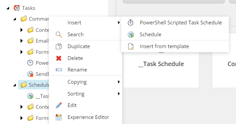Click the Insert from template page icon
This screenshot has height=124, width=236.
pos(131,46)
